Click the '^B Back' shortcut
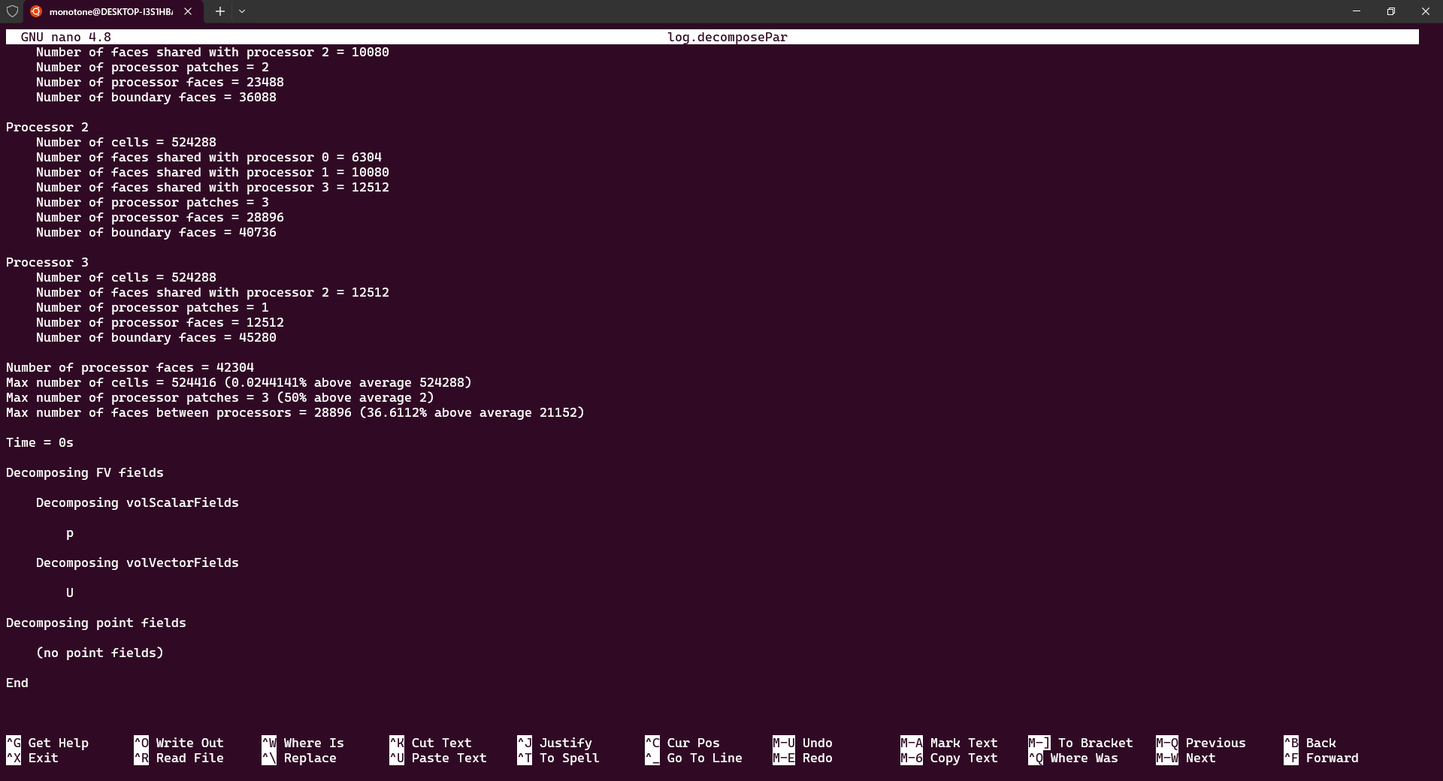 point(1310,743)
